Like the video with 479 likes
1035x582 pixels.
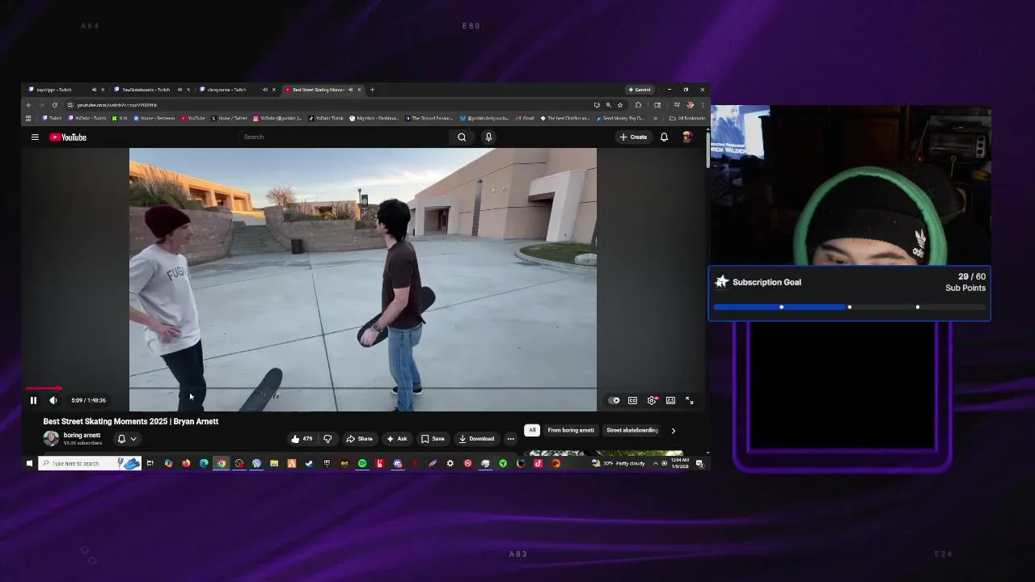click(x=302, y=439)
